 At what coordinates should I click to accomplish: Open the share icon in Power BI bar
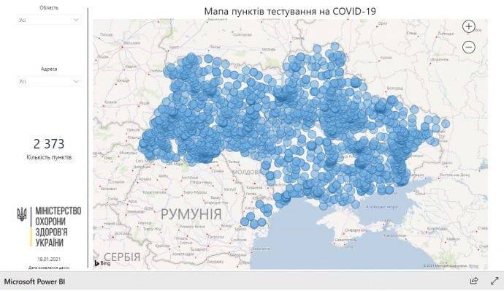click(473, 281)
